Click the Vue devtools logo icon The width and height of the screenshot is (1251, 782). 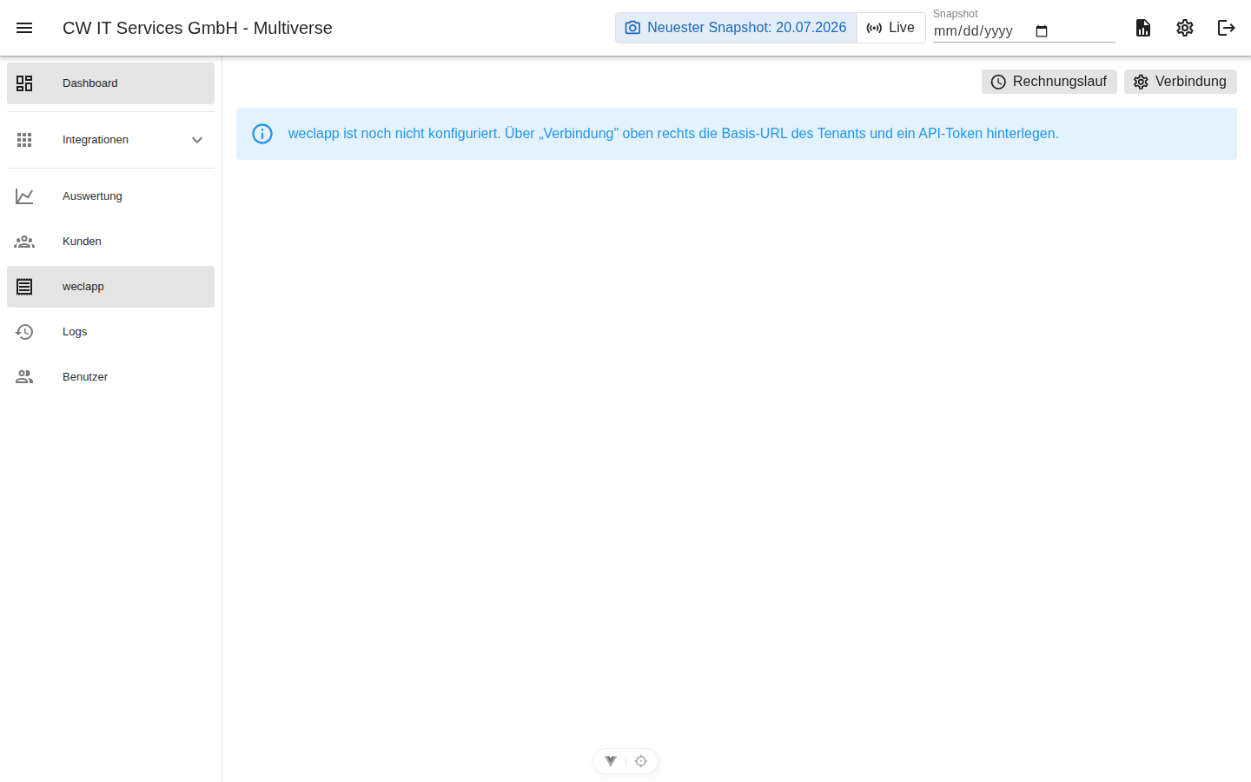click(611, 761)
